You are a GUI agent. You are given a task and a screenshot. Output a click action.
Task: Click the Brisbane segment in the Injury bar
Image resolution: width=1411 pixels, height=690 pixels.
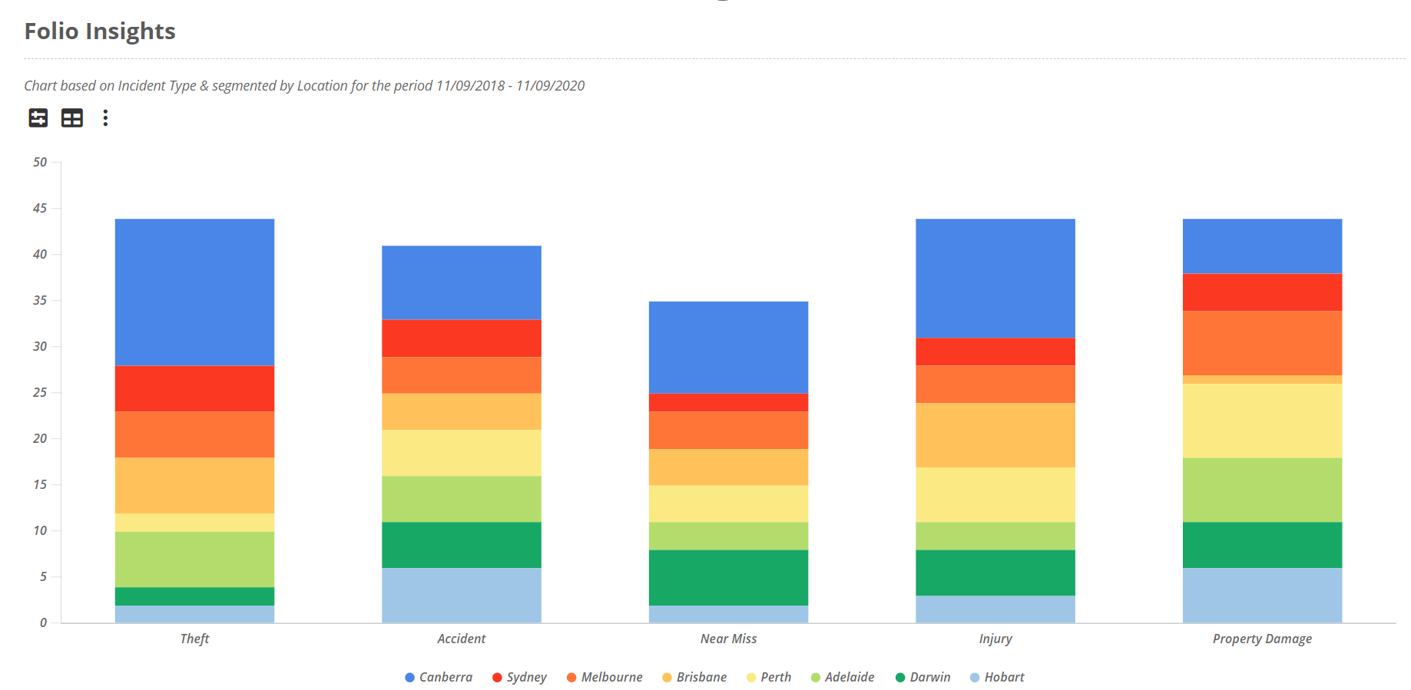click(x=995, y=435)
